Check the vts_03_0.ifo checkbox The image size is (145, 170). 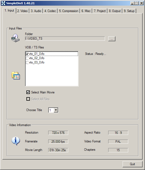[27, 63]
